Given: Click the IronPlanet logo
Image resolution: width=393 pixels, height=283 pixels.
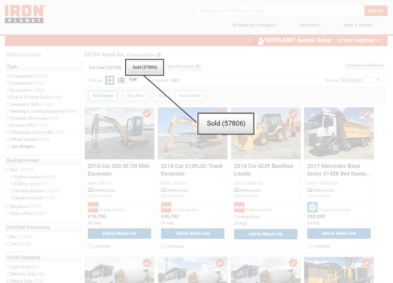Looking at the screenshot, I should tap(25, 14).
